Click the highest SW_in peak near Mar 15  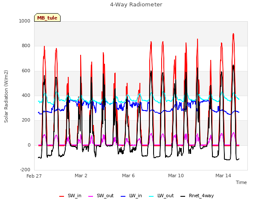233,34
